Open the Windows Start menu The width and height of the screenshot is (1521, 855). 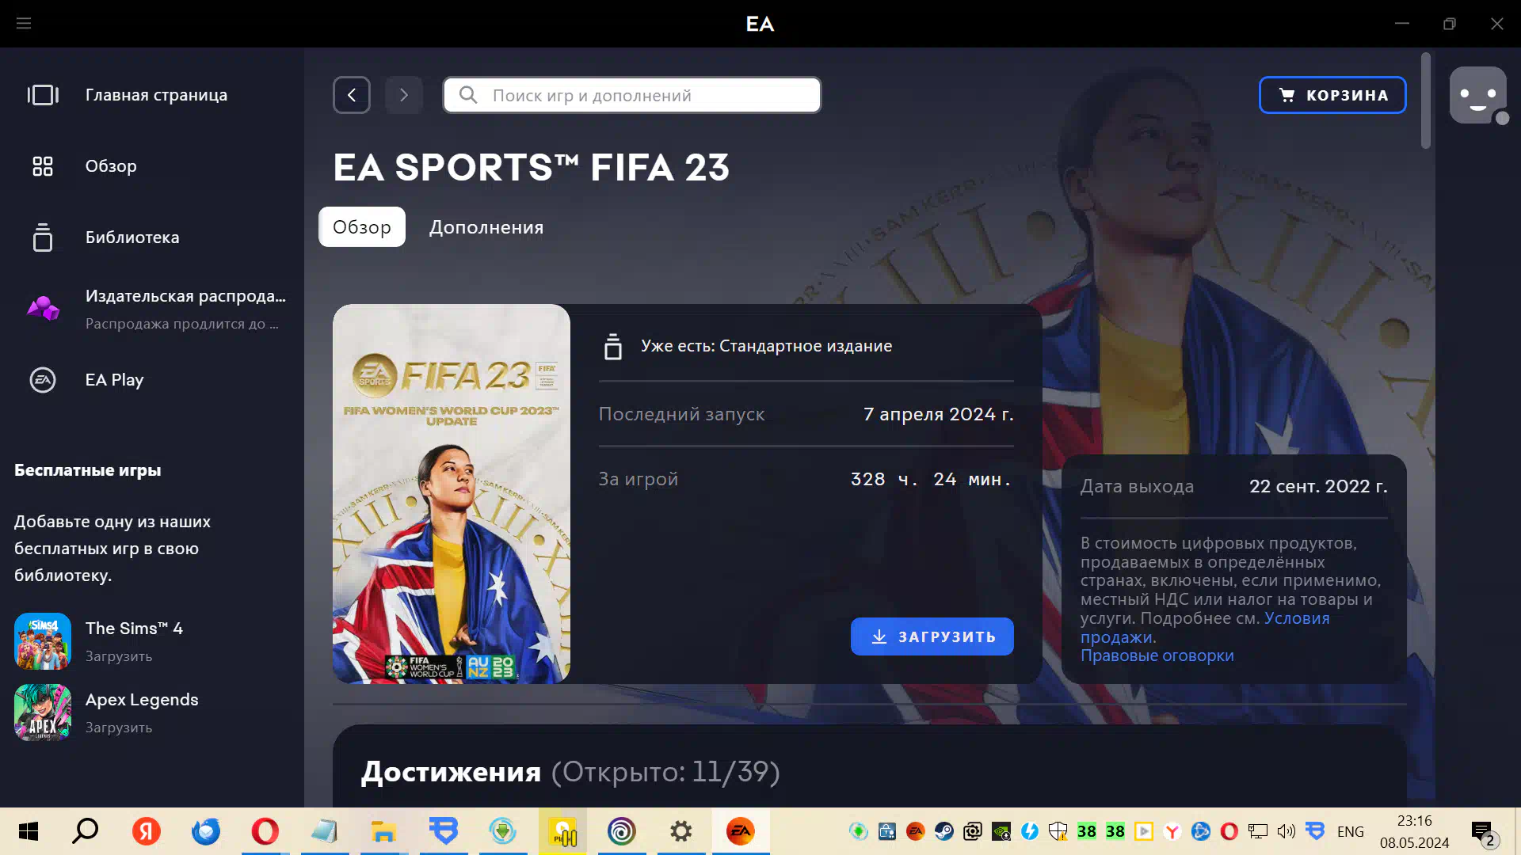pos(29,831)
